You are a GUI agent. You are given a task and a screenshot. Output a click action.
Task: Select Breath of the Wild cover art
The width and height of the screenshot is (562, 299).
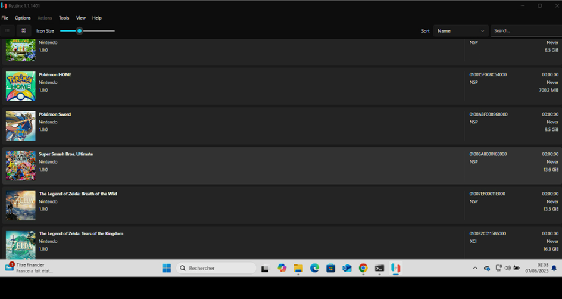pyautogui.click(x=20, y=205)
